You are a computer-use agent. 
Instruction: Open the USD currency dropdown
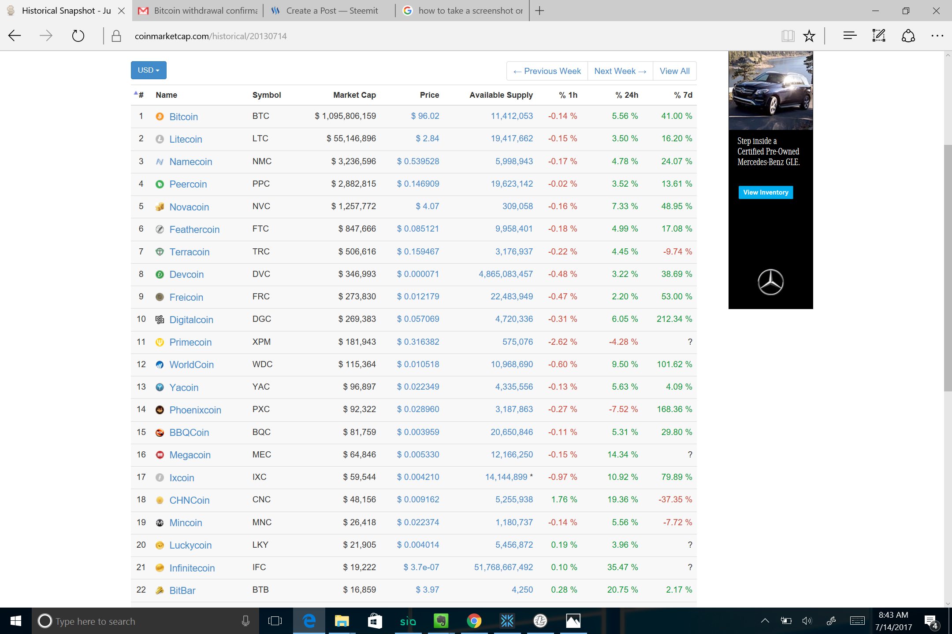pos(149,70)
